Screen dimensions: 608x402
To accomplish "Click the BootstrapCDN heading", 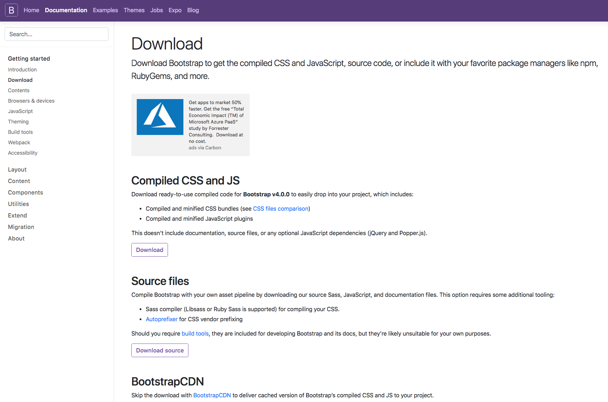I will point(168,382).
